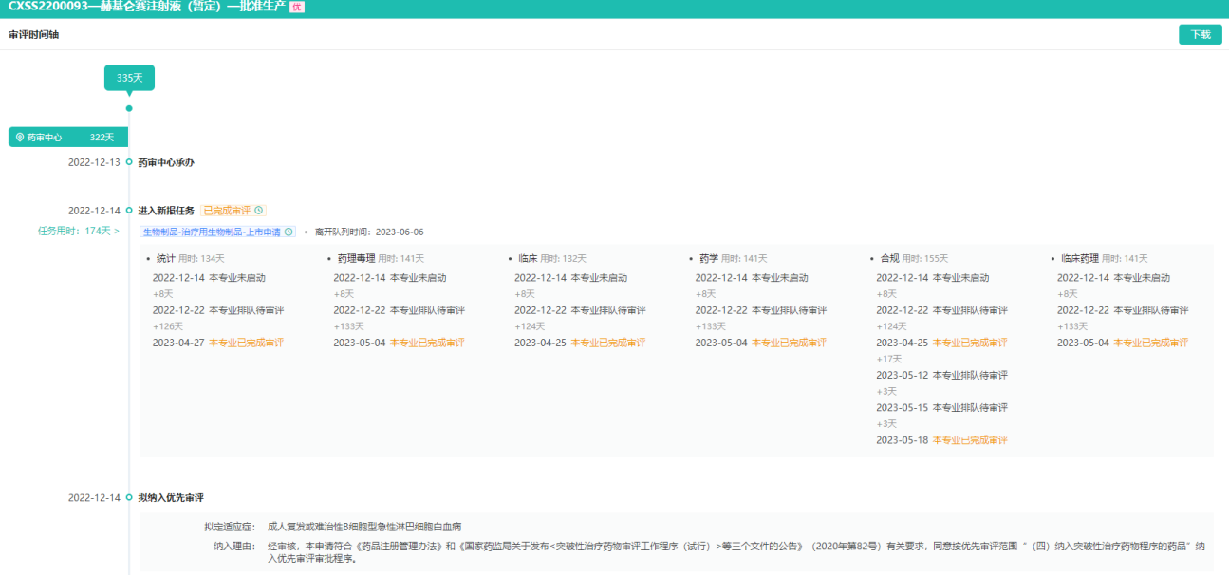Click the 335天 total duration bubble
Screen dimensions: 1229x575
(129, 78)
